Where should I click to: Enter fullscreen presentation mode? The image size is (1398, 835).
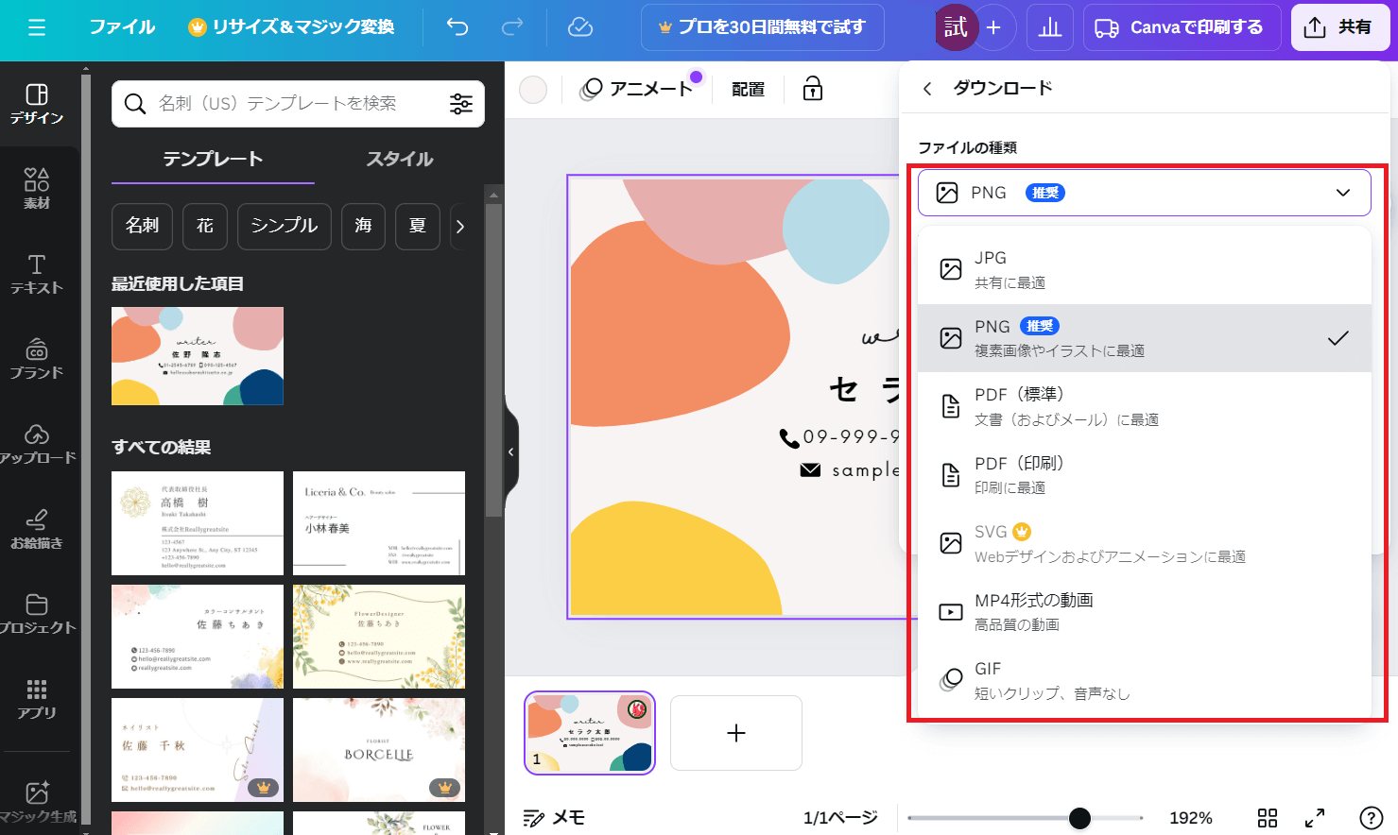(x=1315, y=818)
